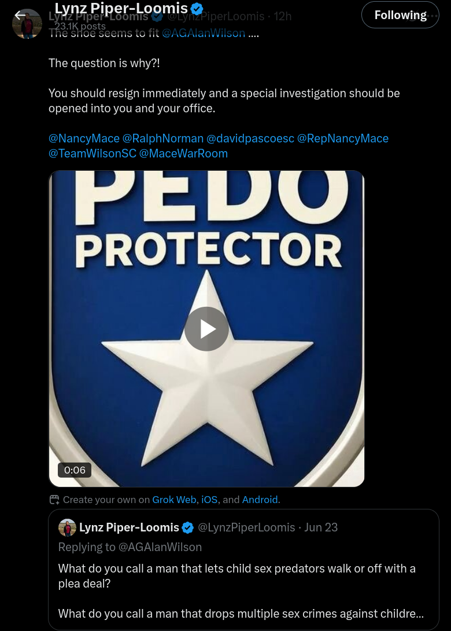Open the @RepNancyMace mention
The image size is (451, 631).
click(x=343, y=138)
